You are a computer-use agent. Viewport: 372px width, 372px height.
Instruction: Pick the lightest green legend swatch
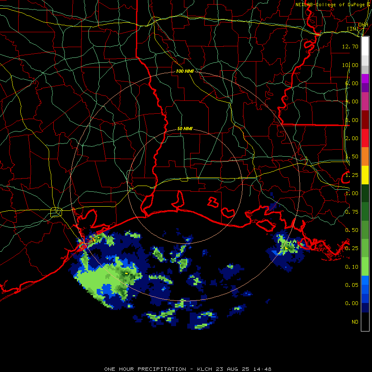(365, 267)
